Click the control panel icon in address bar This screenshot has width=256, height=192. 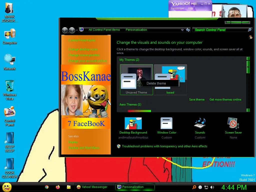coord(81,29)
